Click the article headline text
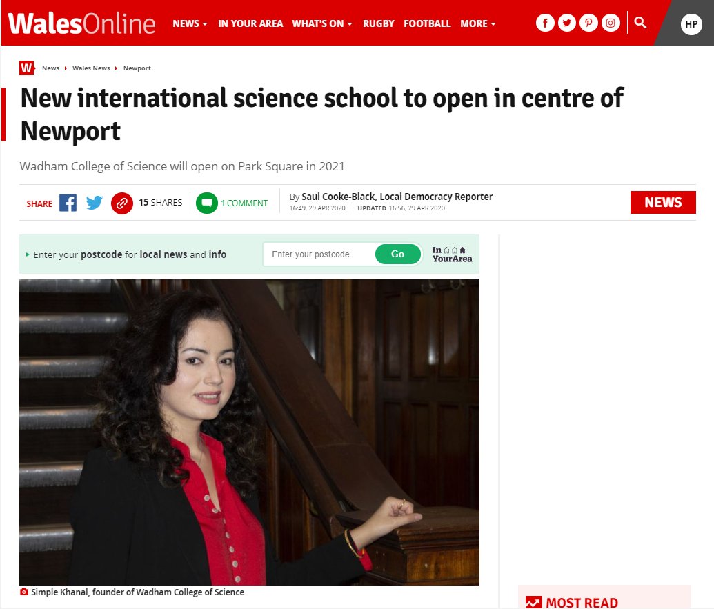 pyautogui.click(x=321, y=114)
